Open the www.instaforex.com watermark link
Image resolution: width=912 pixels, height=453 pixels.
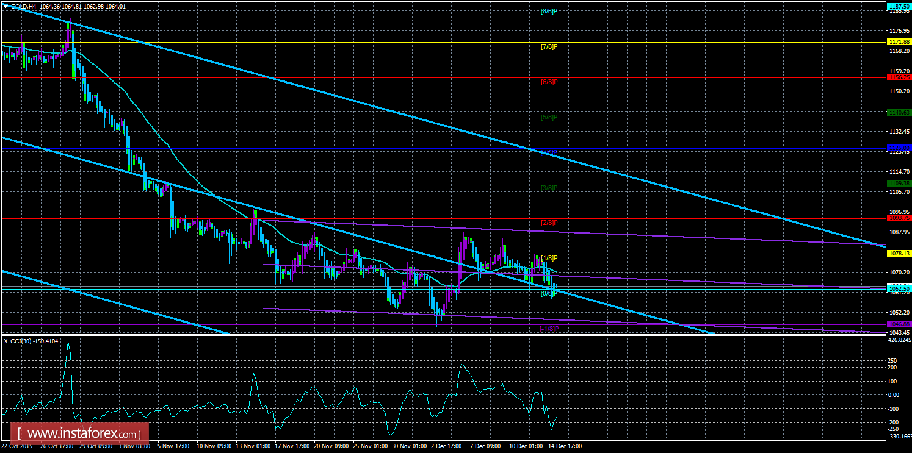[82, 435]
